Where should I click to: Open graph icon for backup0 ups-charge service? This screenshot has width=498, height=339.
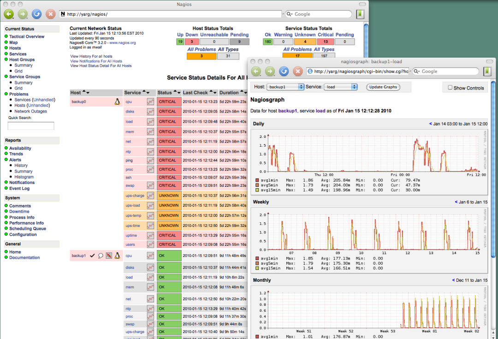tap(150, 196)
